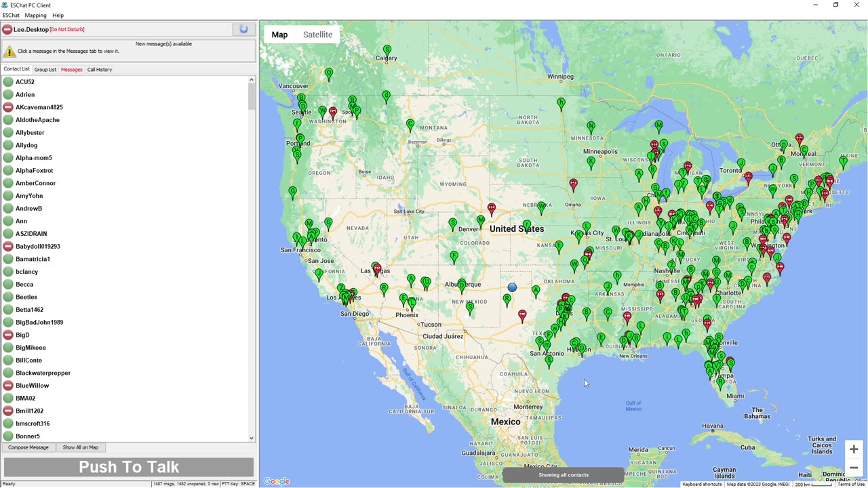Click the red map pin near Las Vegas
Viewport: 868px width, 488px height.
[x=378, y=270]
